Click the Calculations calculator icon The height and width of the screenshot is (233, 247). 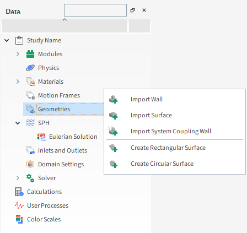tap(19, 192)
